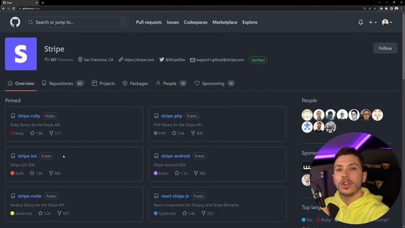View react-stripe-js stargazers count

(189, 213)
